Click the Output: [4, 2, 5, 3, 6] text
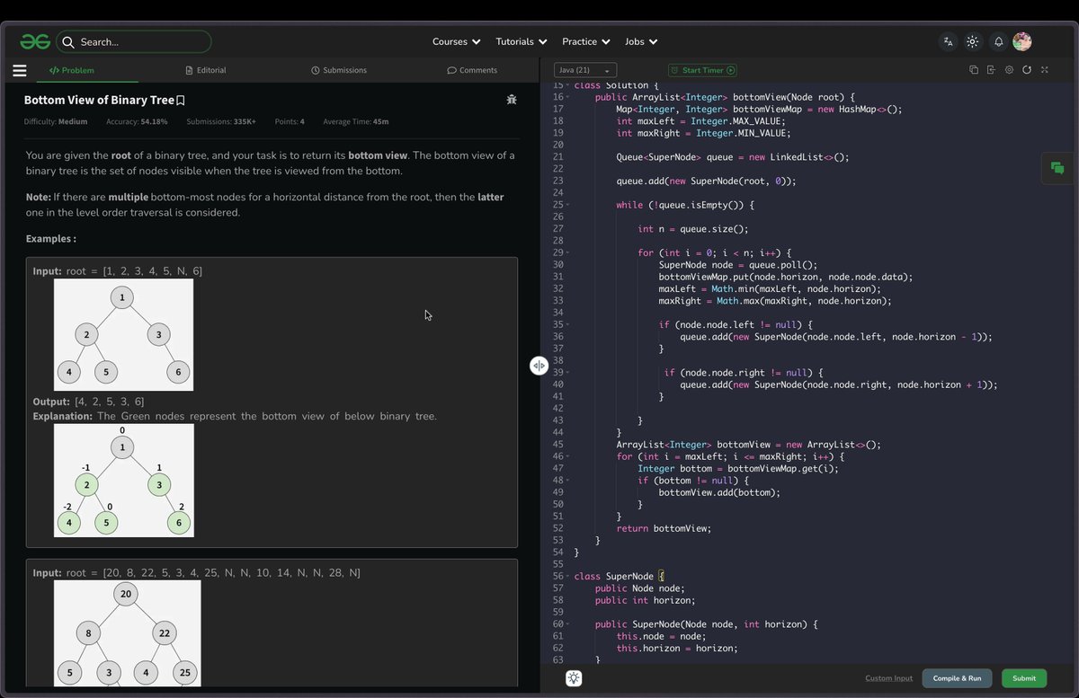Viewport: 1079px width, 698px height. [x=88, y=402]
